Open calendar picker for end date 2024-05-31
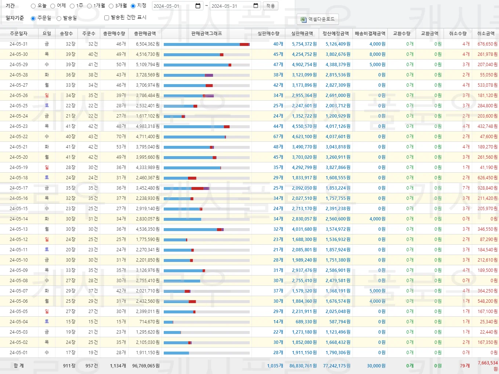 tap(256, 6)
